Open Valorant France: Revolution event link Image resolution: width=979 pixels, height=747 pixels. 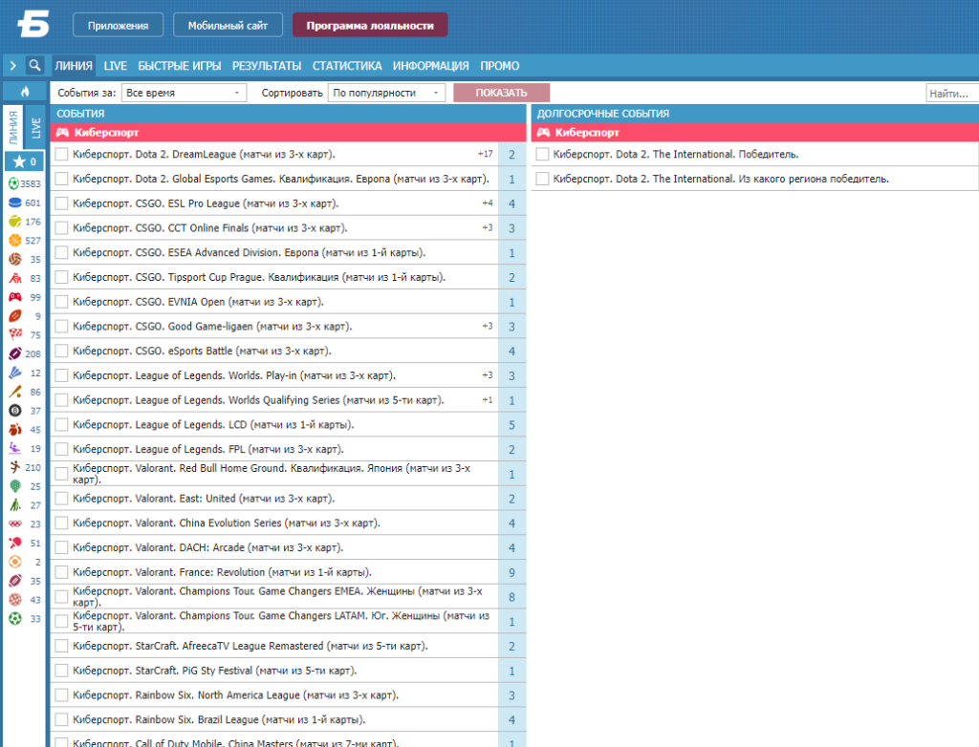[222, 572]
